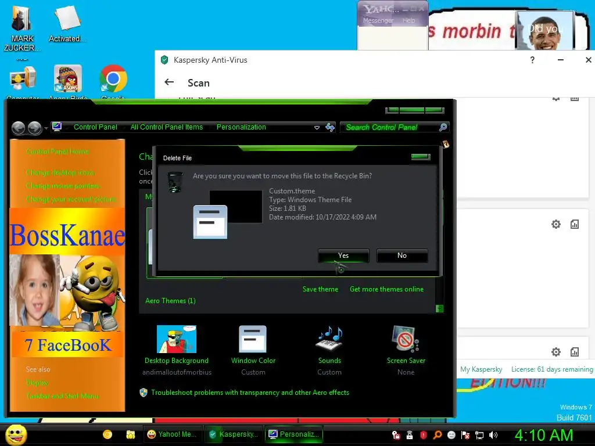This screenshot has height=446, width=595.
Task: Click the orange magnifier tray icon
Action: [437, 435]
